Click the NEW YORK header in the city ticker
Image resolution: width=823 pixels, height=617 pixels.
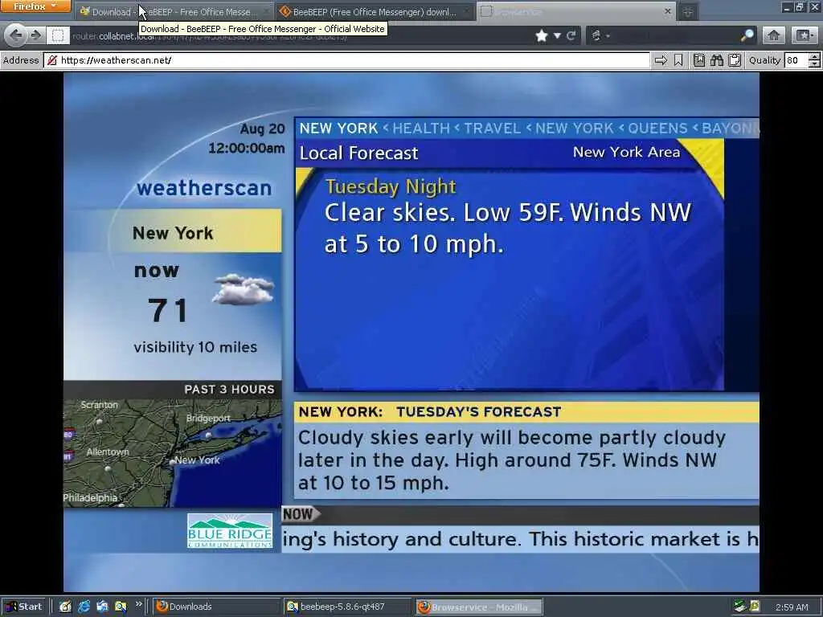338,129
